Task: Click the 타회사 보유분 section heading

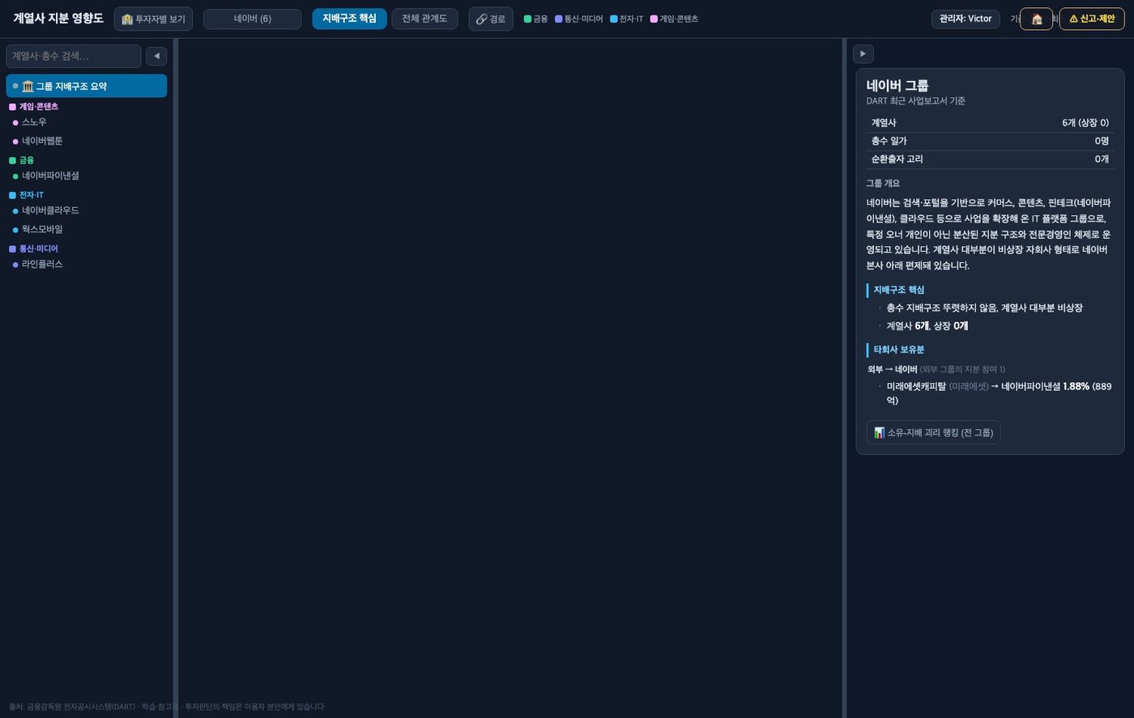Action: (x=898, y=350)
